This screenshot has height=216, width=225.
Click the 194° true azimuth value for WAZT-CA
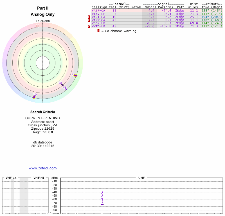(x=206, y=17)
